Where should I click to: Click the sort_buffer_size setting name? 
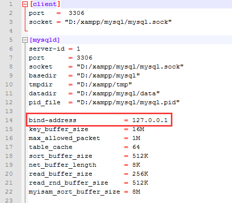pyautogui.click(x=61, y=156)
